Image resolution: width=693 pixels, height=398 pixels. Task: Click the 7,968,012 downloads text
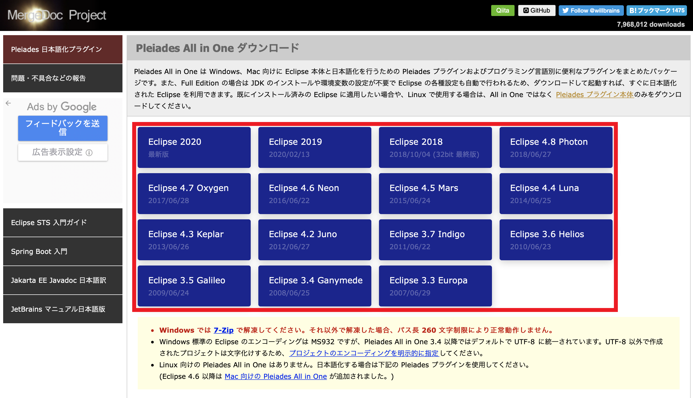coord(651,24)
